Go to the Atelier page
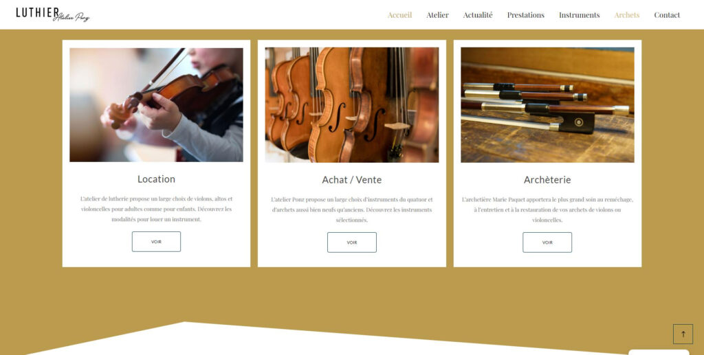The width and height of the screenshot is (704, 355). [437, 15]
